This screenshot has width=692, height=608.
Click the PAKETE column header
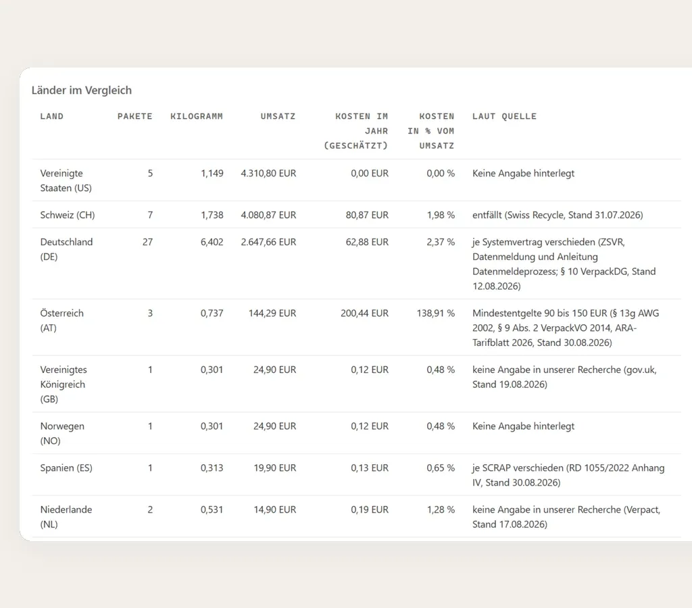point(134,116)
